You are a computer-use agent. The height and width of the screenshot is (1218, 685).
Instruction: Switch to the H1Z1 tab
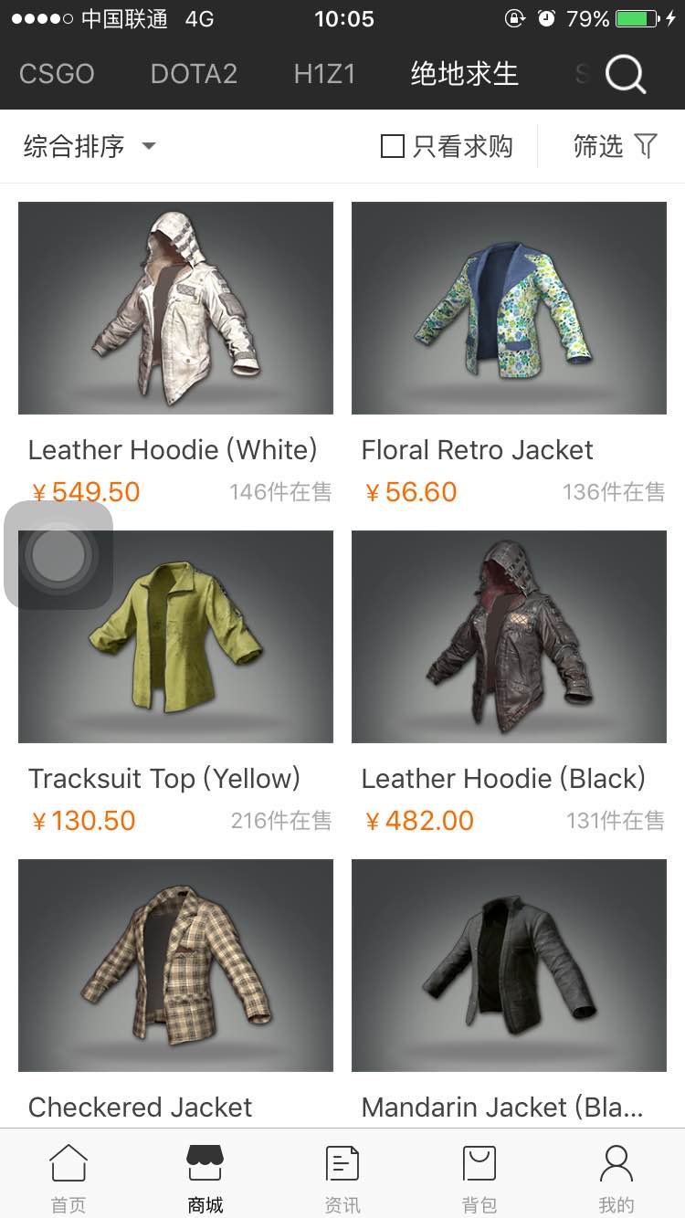point(324,74)
